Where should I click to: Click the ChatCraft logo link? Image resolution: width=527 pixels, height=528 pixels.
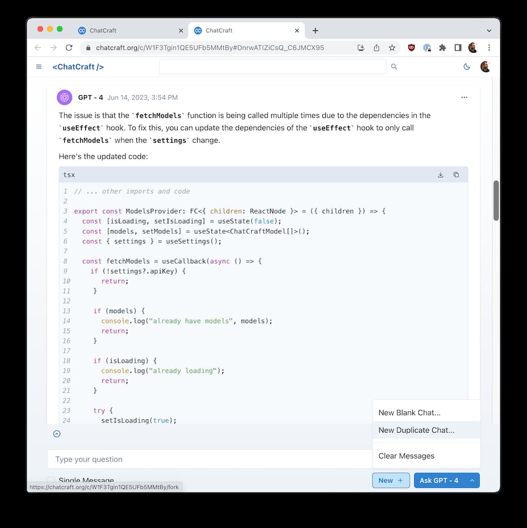click(78, 66)
